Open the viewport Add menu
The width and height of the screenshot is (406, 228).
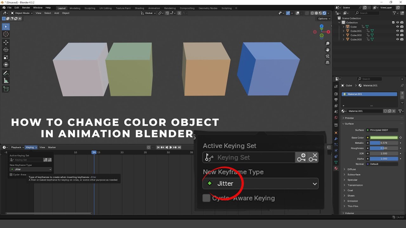(56, 13)
